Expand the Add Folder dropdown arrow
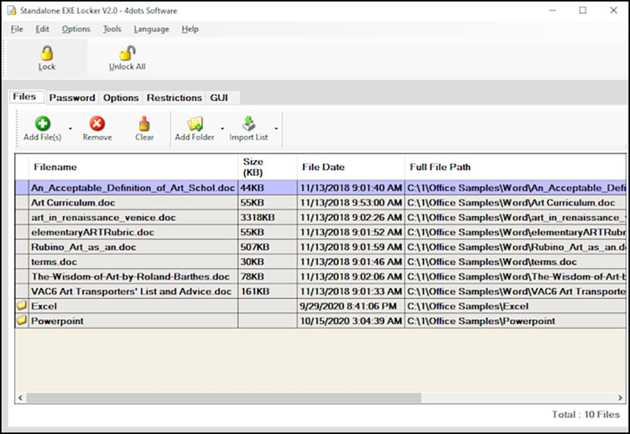Image resolution: width=630 pixels, height=434 pixels. click(222, 128)
